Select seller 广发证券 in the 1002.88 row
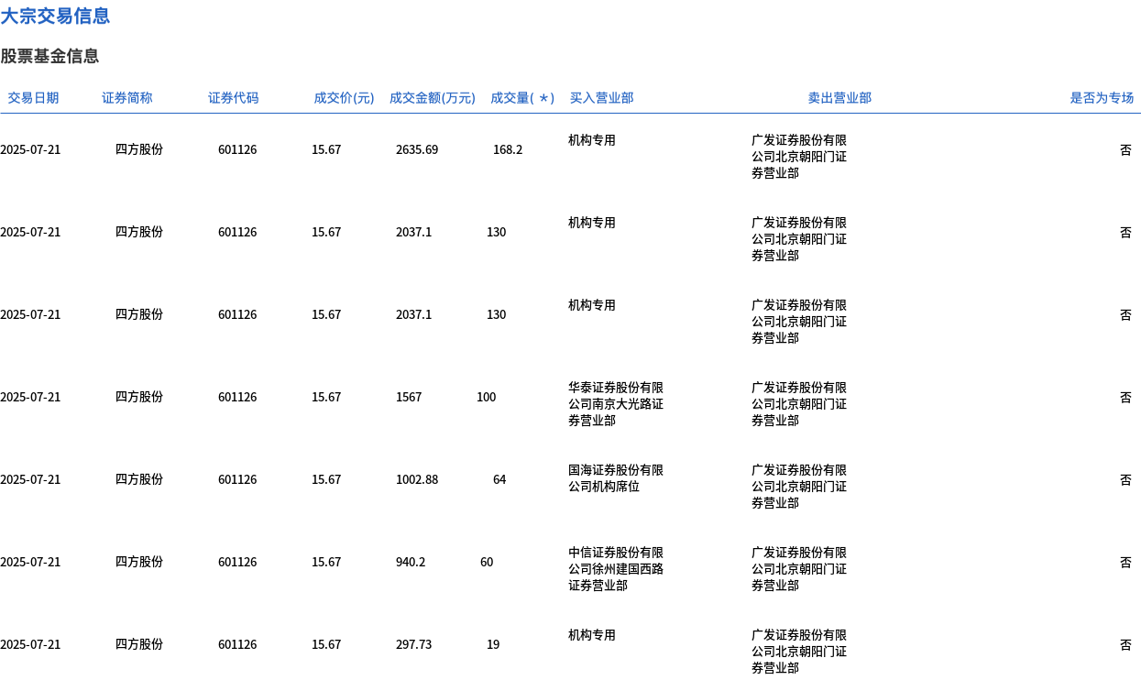This screenshot has height=691, width=1141. click(799, 487)
